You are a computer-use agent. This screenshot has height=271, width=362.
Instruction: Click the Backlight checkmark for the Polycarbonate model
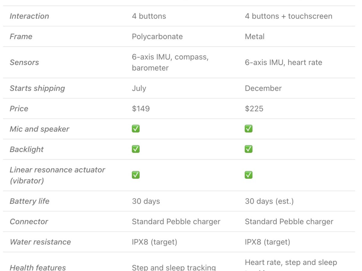click(x=136, y=149)
